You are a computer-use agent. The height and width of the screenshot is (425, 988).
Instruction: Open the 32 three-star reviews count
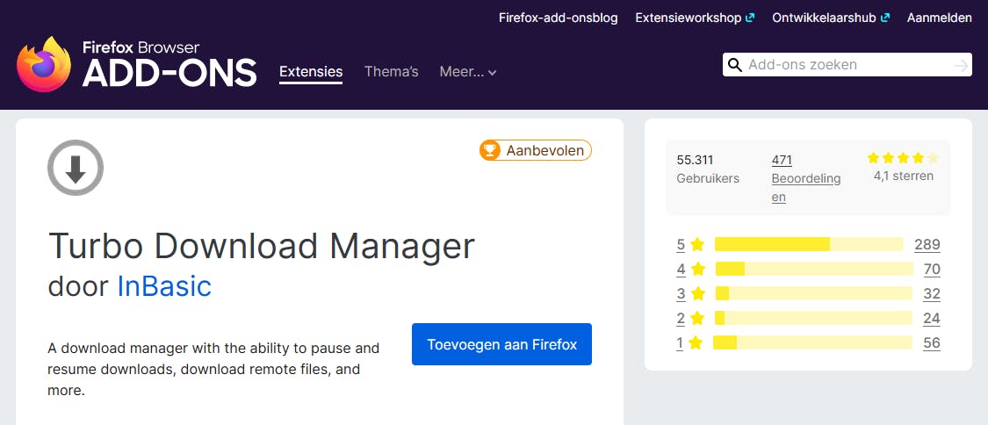932,293
